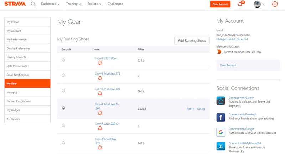Click the search magnifier icon
Image resolution: width=285 pixels, height=154 pixels.
click(x=33, y=4)
